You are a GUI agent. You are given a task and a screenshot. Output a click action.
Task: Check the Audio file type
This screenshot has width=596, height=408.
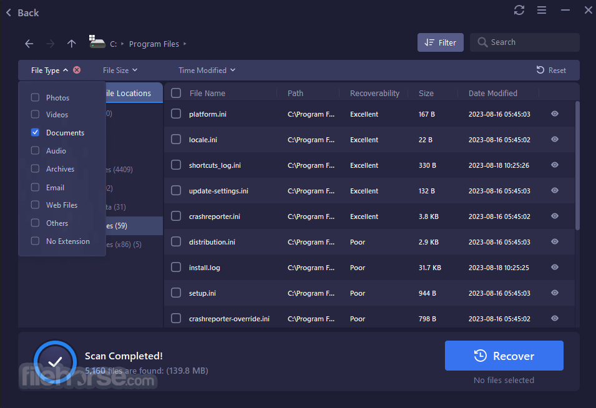point(35,150)
